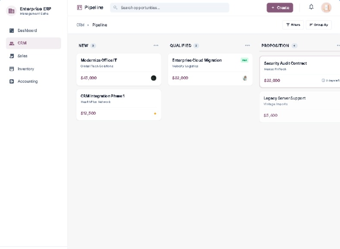Image resolution: width=340 pixels, height=249 pixels.
Task: Click the CRM breadcrumb link
Action: [x=80, y=25]
